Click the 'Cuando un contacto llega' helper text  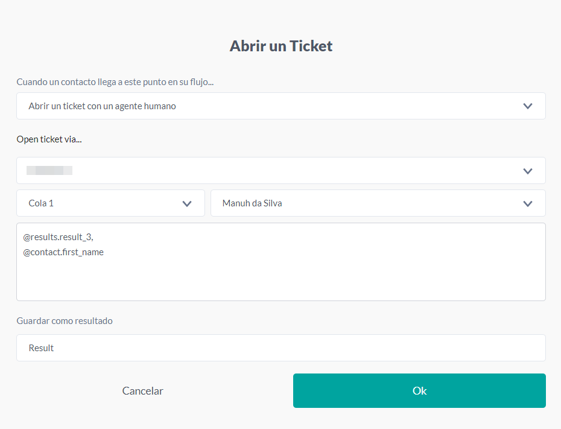click(x=115, y=81)
